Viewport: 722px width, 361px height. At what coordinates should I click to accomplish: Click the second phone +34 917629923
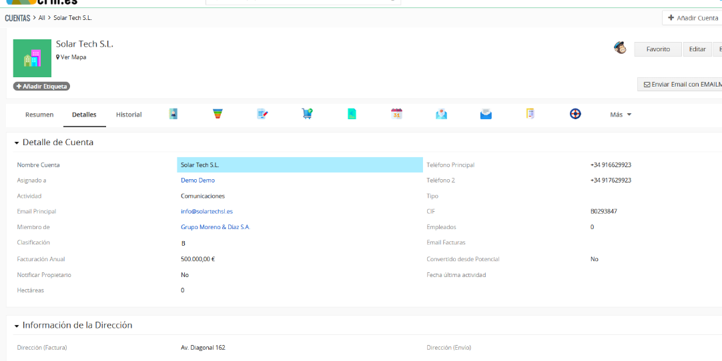click(611, 180)
